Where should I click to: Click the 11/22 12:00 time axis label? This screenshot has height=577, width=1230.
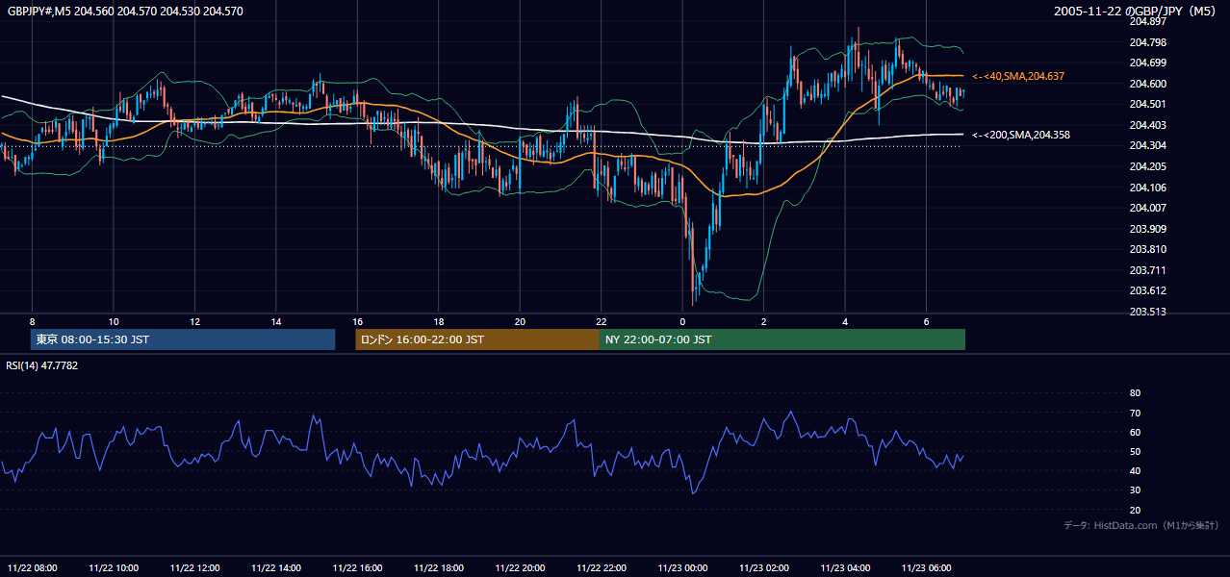(x=194, y=567)
